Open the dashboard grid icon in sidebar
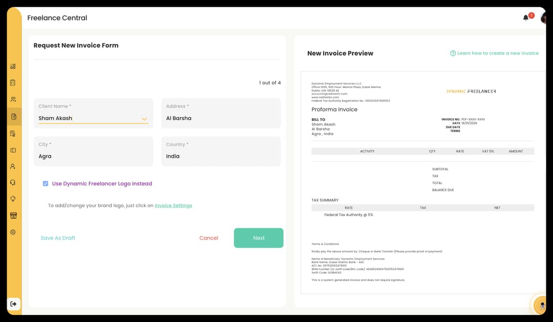 click(x=13, y=66)
